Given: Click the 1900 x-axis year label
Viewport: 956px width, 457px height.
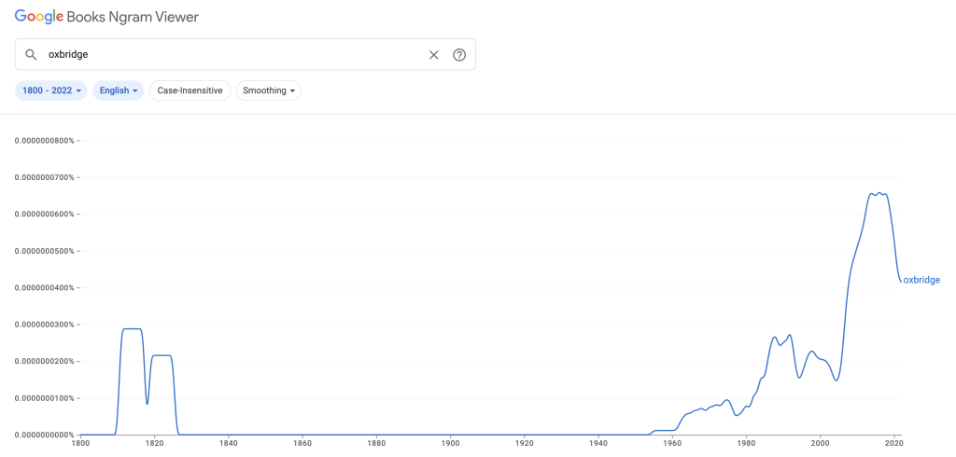Looking at the screenshot, I should (450, 444).
